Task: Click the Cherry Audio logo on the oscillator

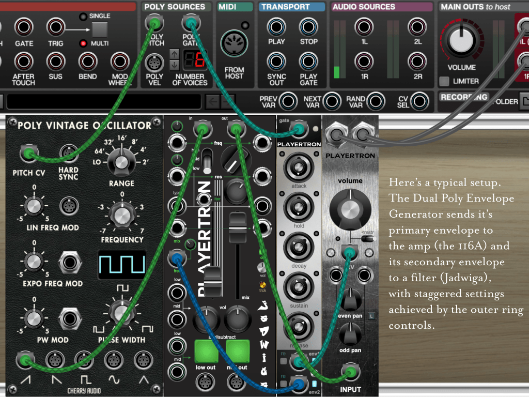Action: tap(84, 390)
